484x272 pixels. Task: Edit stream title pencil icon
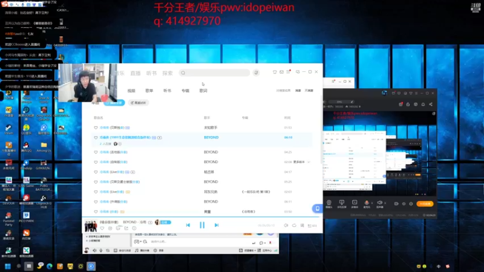[x=352, y=102]
